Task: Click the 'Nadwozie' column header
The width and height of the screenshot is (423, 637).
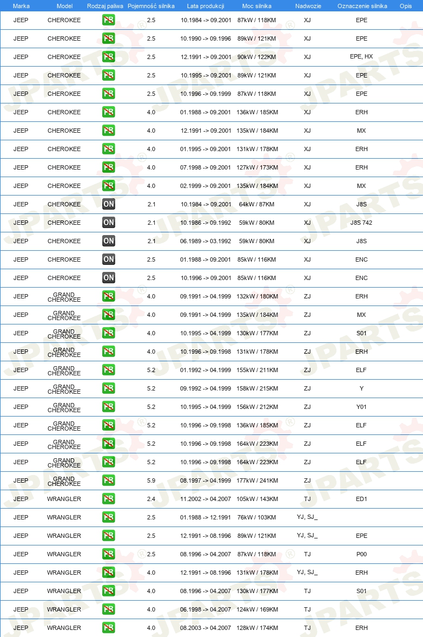Action: pos(308,6)
